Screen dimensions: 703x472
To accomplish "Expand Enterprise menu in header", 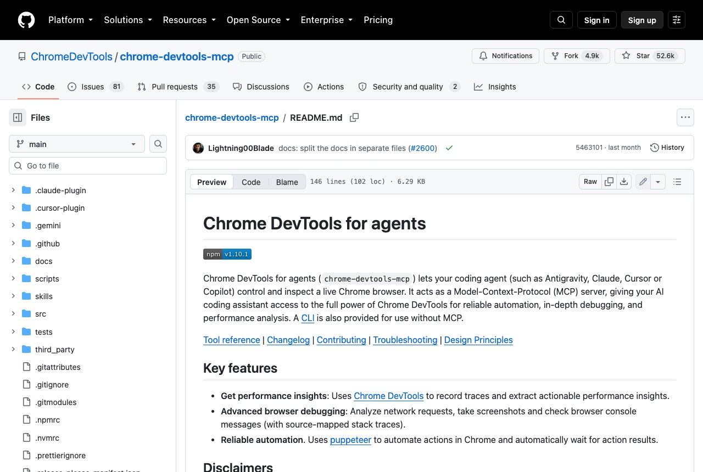I will tap(327, 20).
